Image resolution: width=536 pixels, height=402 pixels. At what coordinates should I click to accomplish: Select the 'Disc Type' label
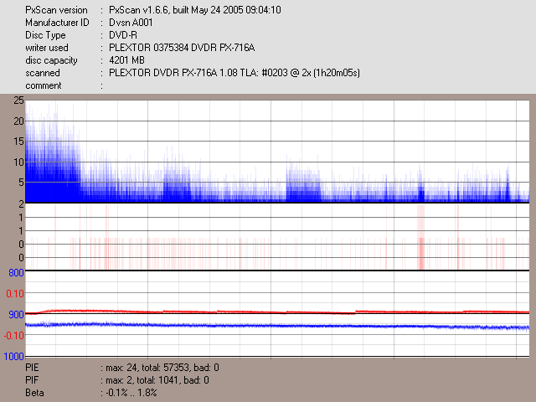pyautogui.click(x=45, y=35)
